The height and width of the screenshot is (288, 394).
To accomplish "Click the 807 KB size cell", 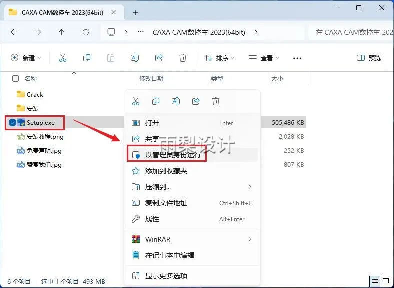I will [x=294, y=165].
